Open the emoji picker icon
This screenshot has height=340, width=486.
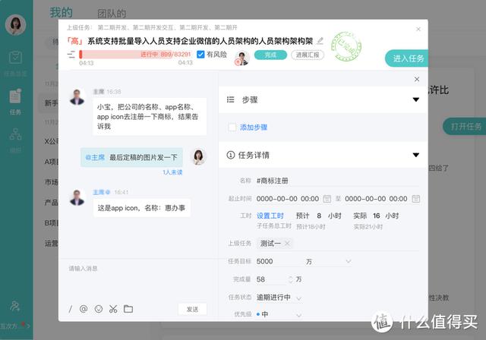[99, 309]
